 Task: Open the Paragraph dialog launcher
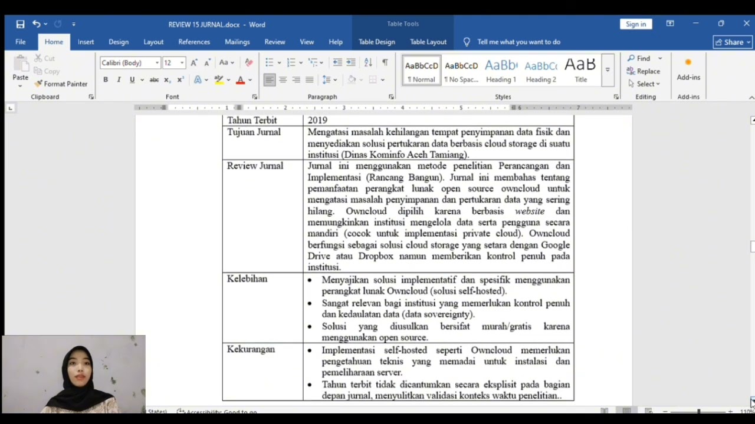[390, 97]
